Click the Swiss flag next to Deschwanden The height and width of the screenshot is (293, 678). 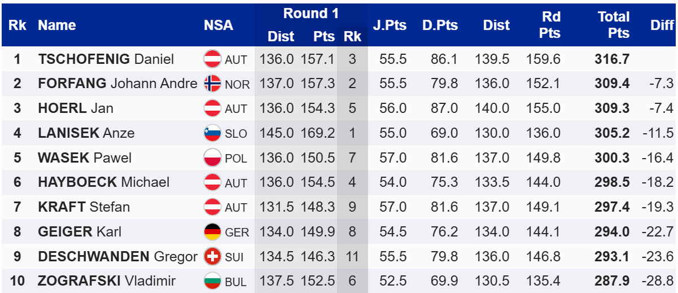tap(212, 256)
